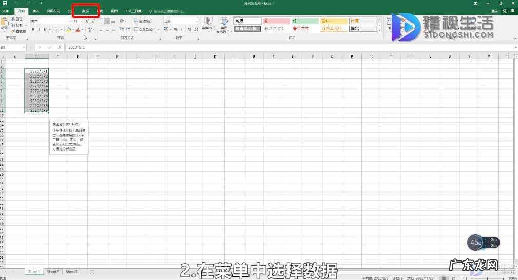Click the Name Box showing B3

(x=13, y=47)
